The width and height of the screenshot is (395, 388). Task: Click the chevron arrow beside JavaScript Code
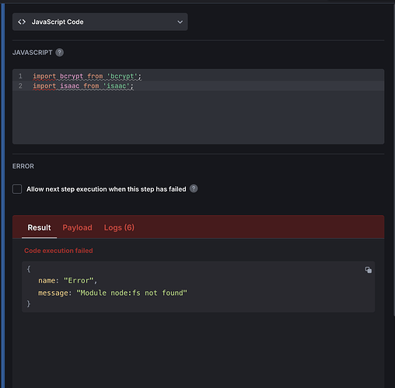point(180,23)
